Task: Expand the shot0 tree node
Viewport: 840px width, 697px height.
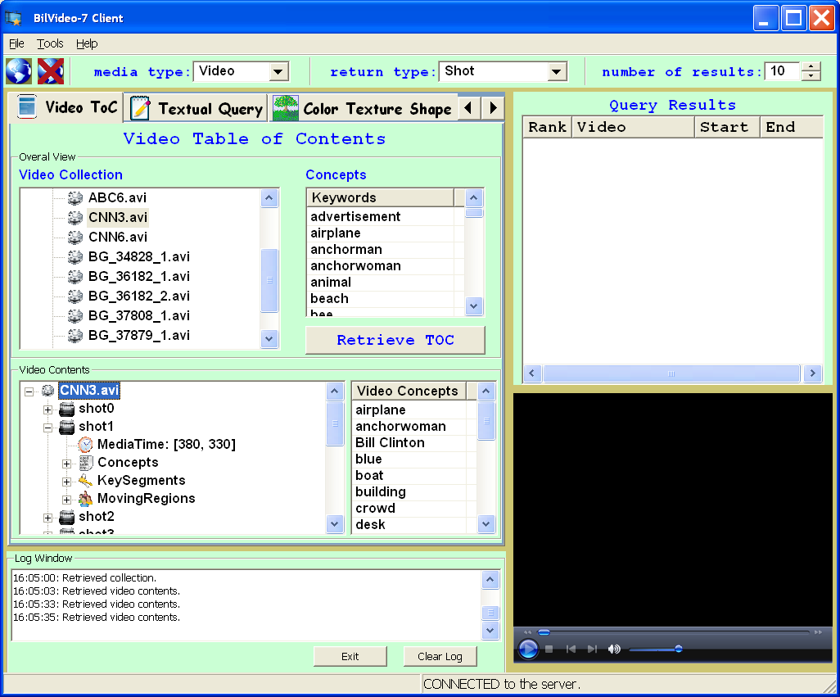Action: click(47, 409)
